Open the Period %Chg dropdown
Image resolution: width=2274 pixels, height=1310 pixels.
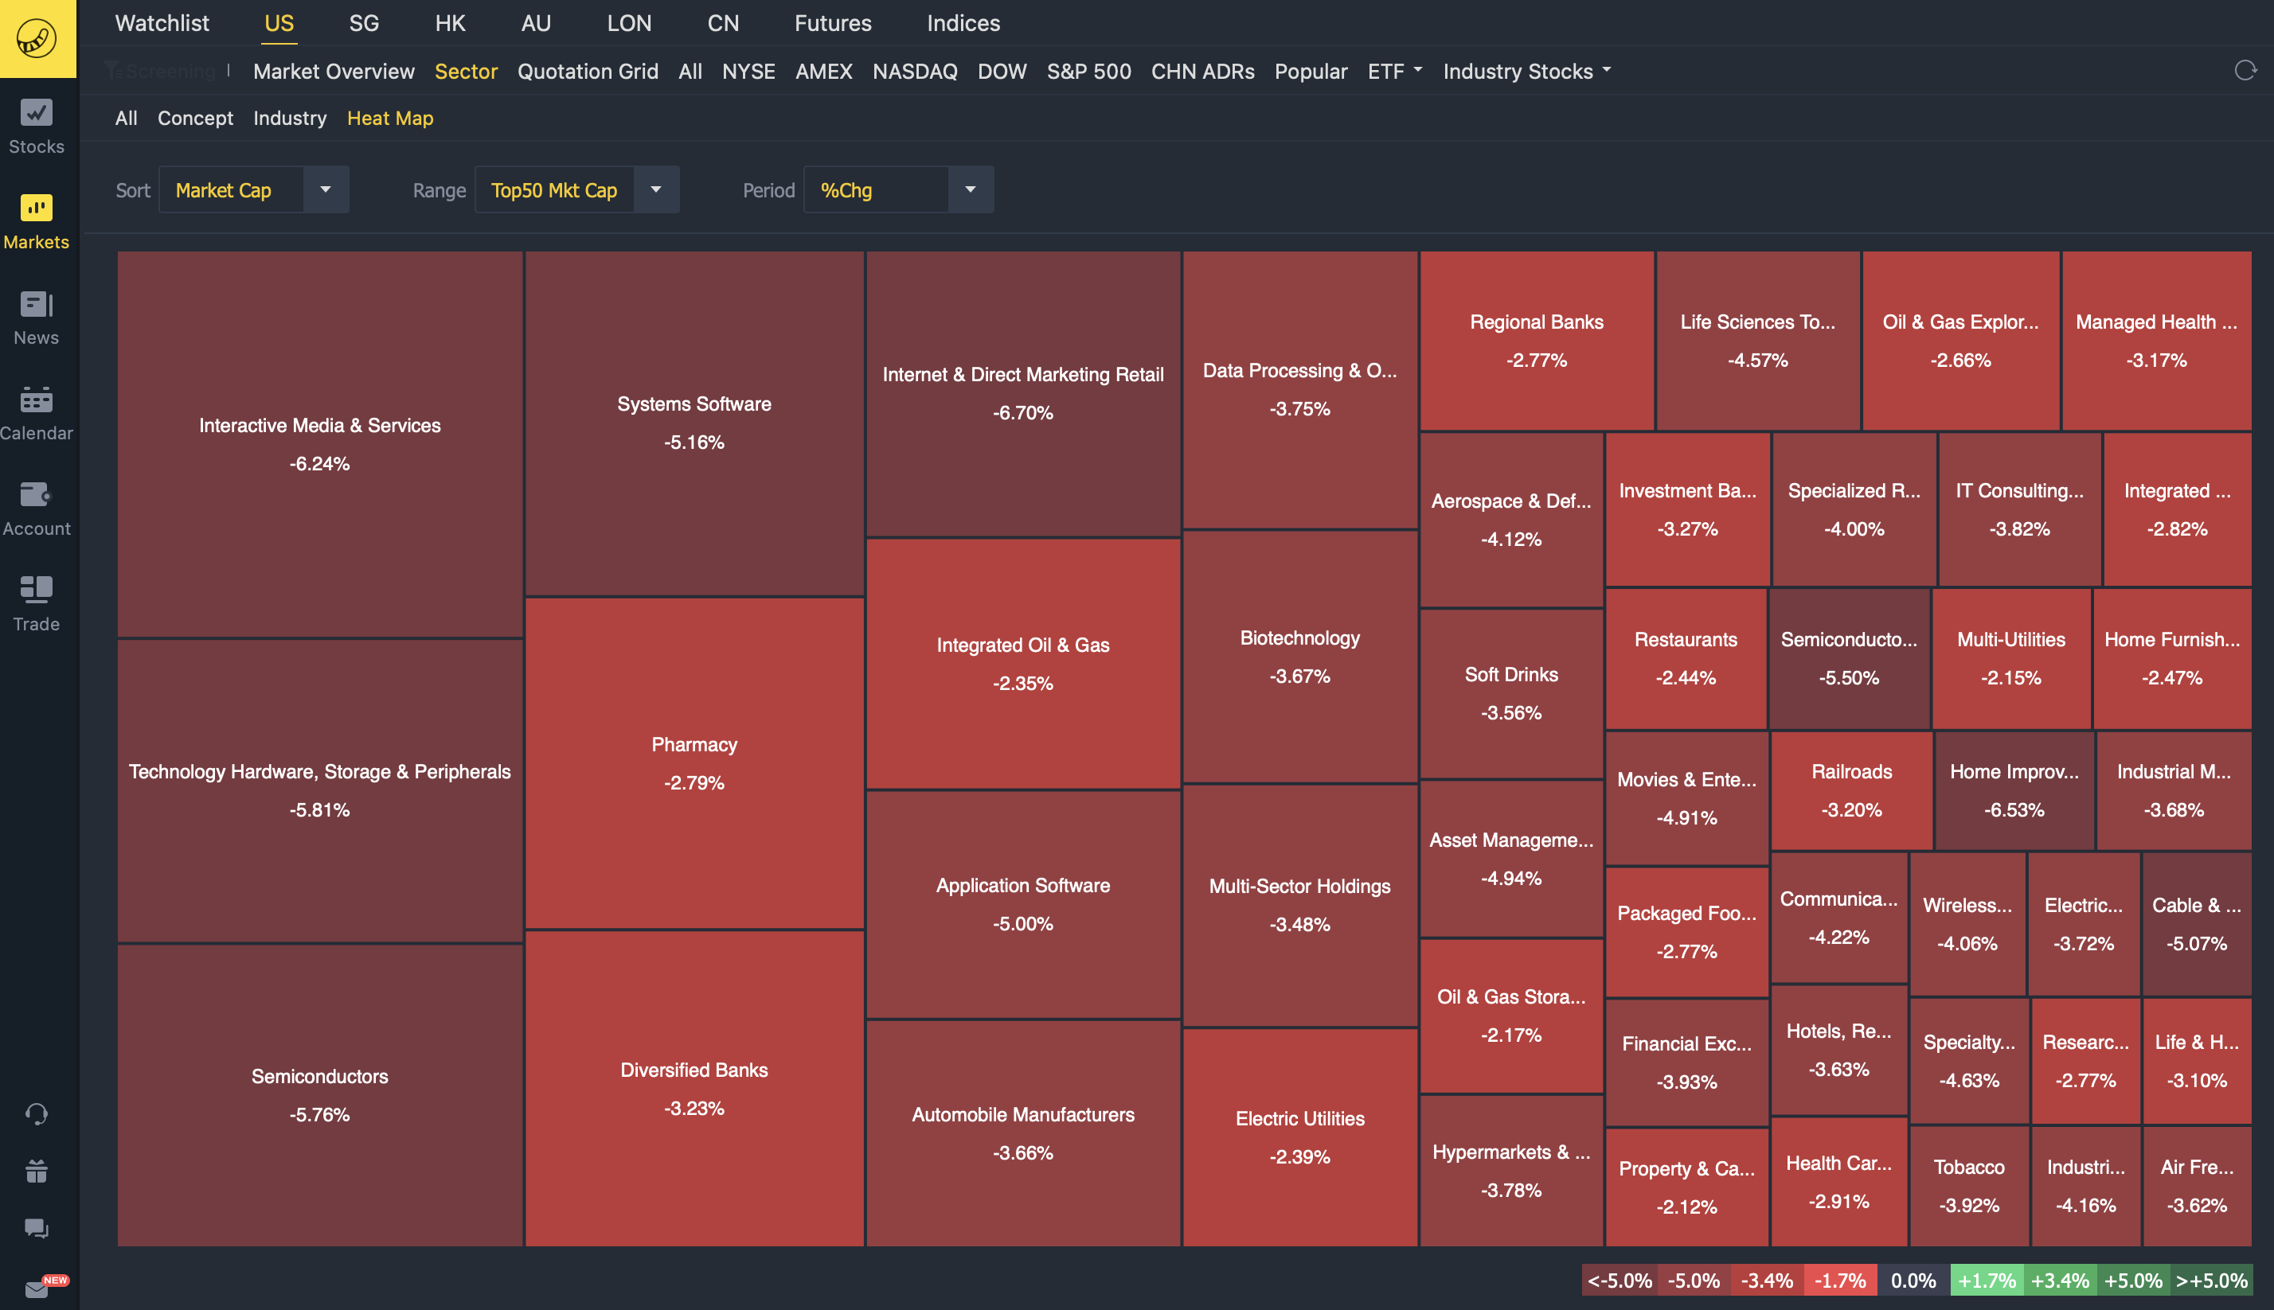(970, 190)
